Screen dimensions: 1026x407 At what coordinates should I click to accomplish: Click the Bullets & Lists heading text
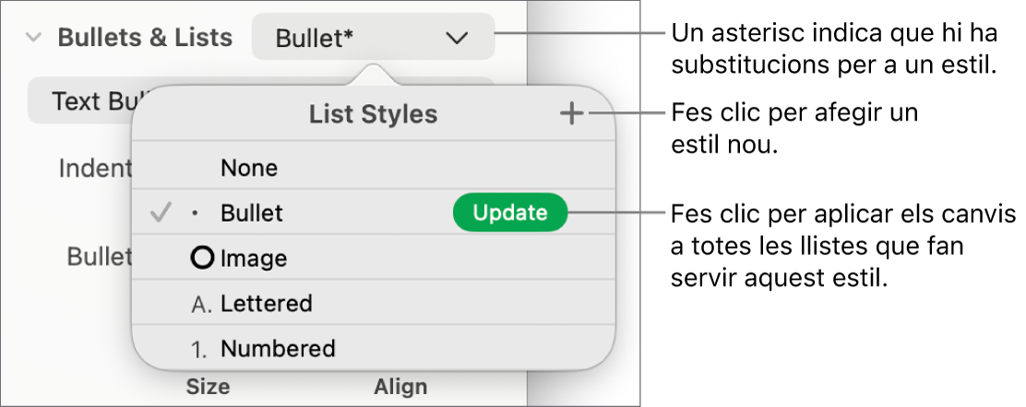click(x=145, y=38)
